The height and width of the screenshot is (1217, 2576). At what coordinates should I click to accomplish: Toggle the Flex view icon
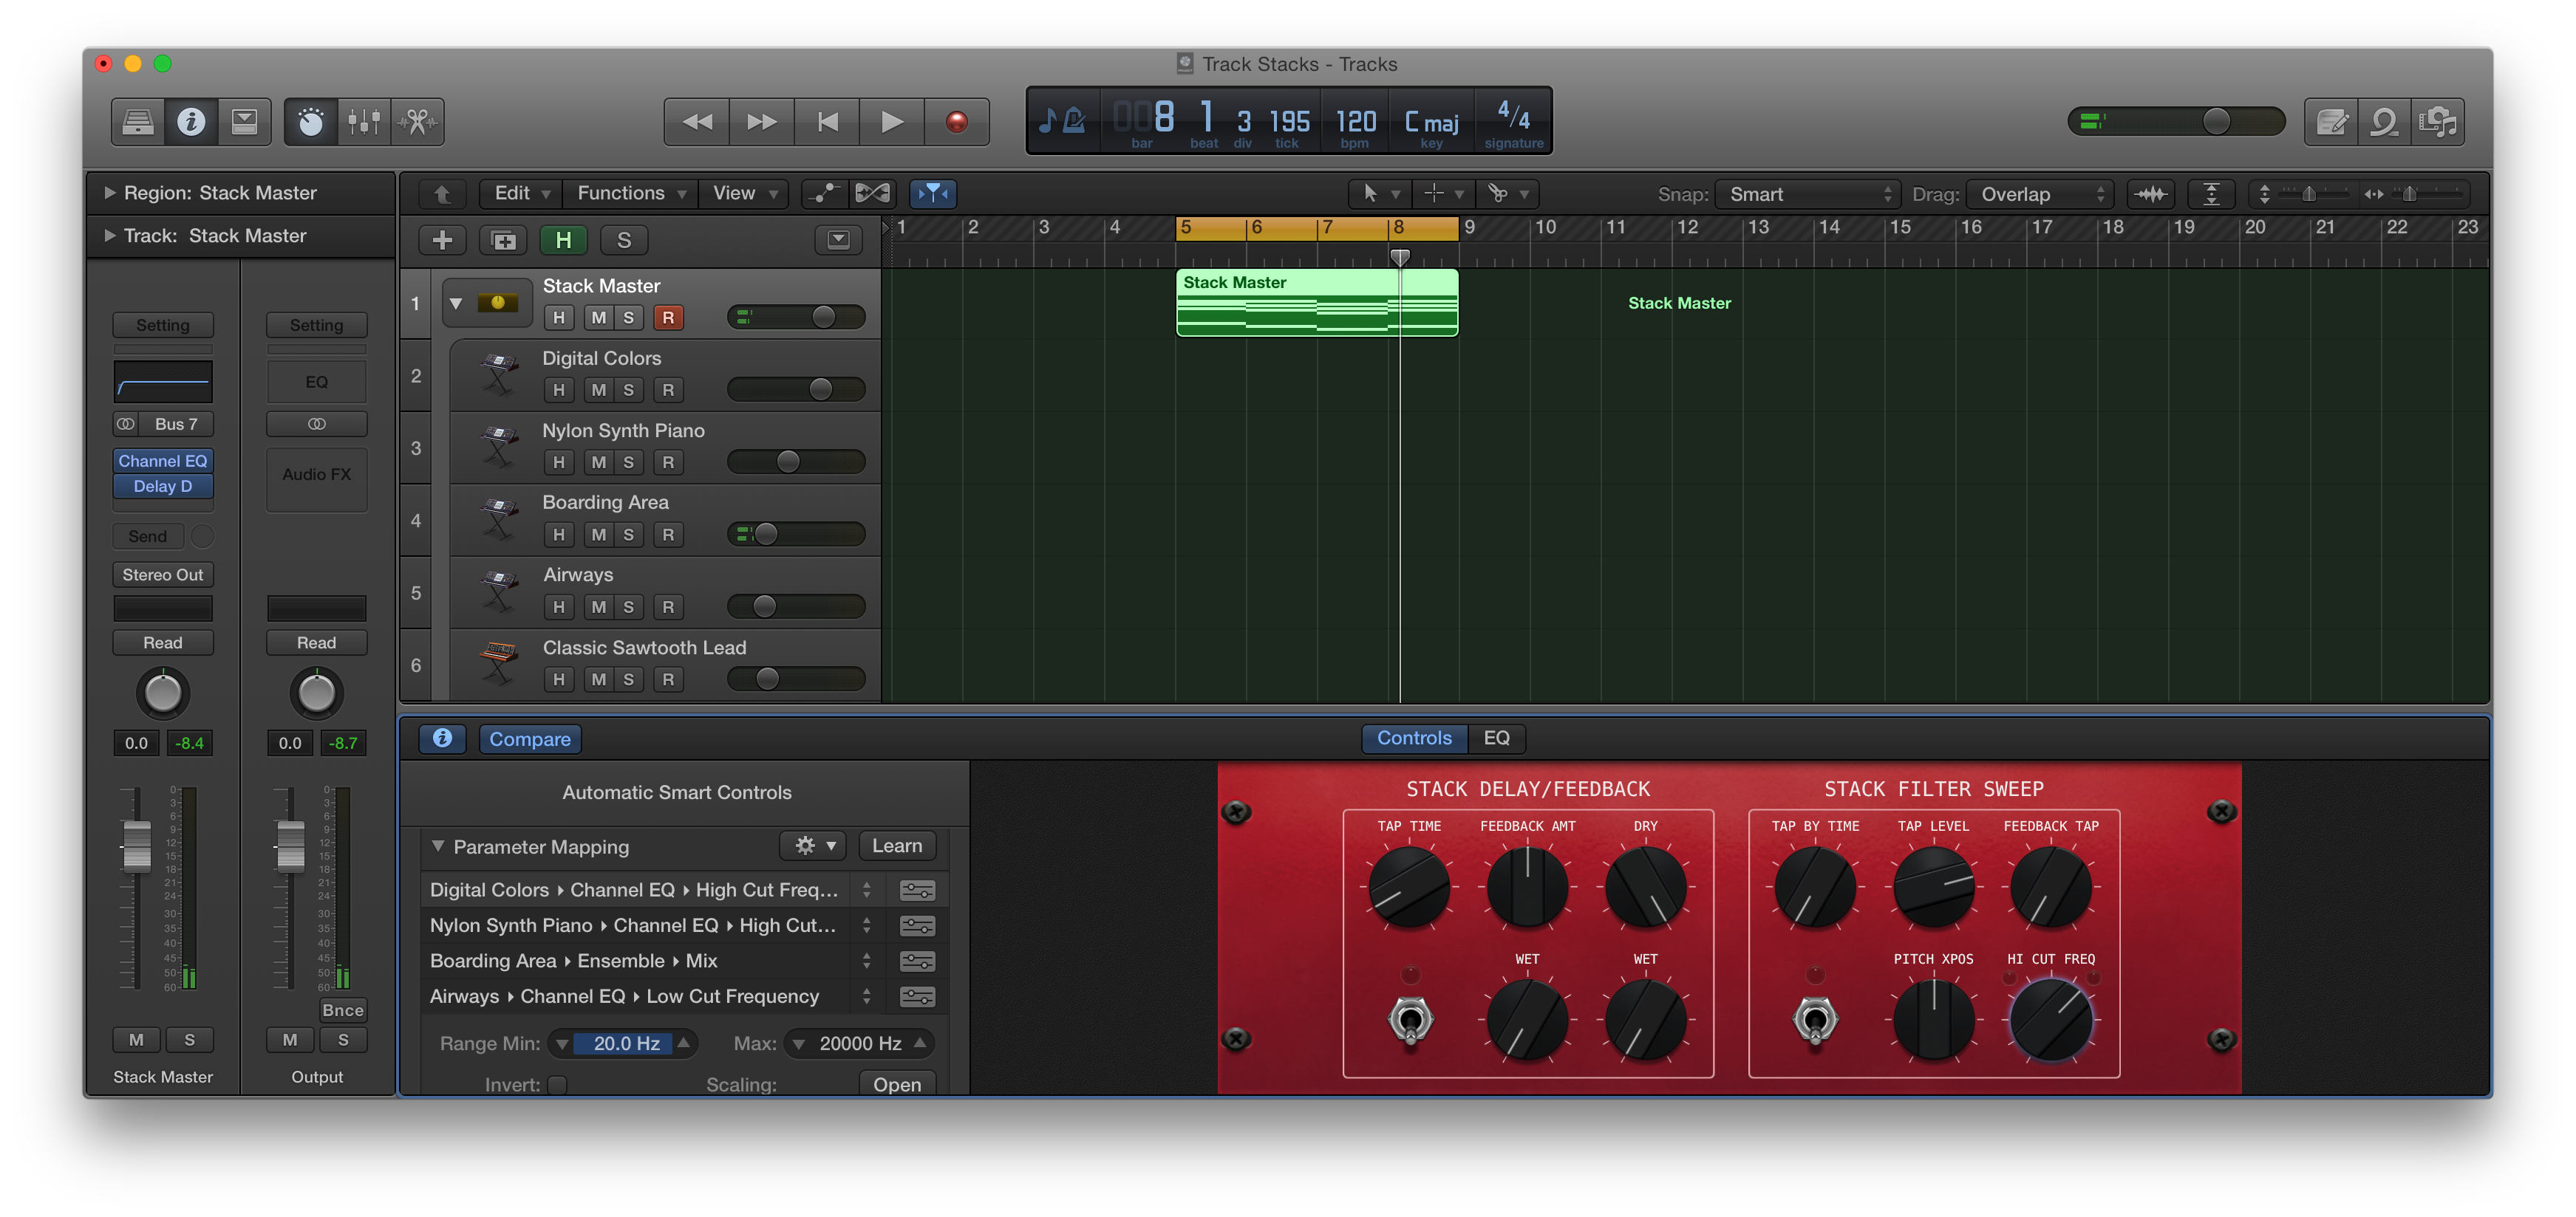pyautogui.click(x=872, y=193)
